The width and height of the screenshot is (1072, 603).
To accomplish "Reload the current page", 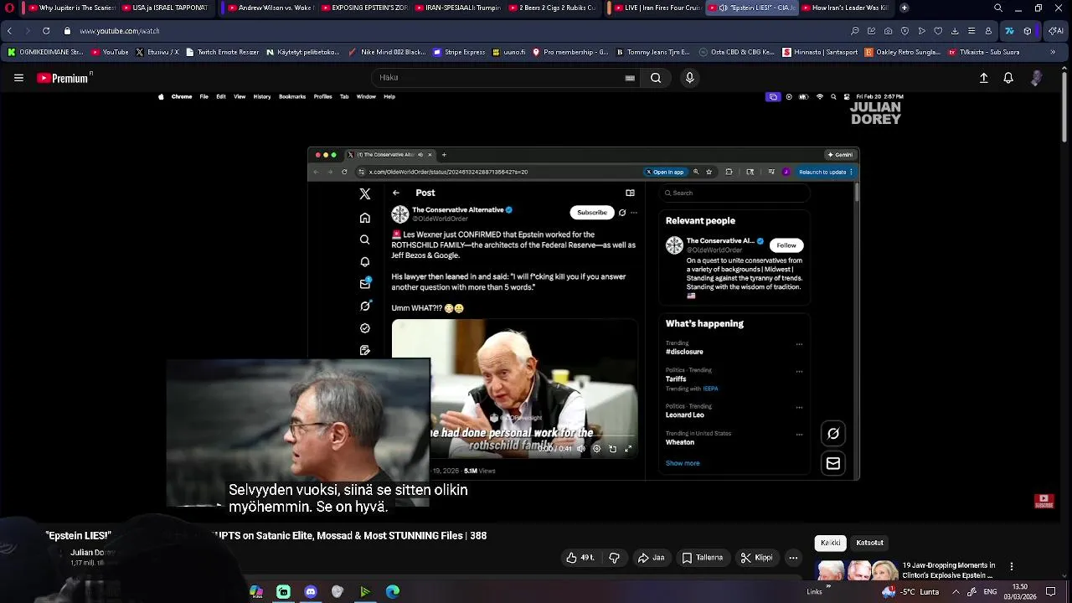I will pyautogui.click(x=46, y=31).
